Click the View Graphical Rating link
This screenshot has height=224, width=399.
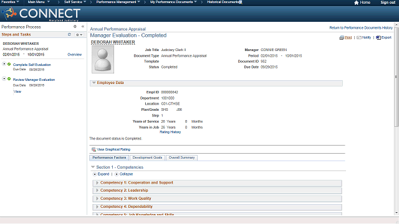[x=113, y=149]
